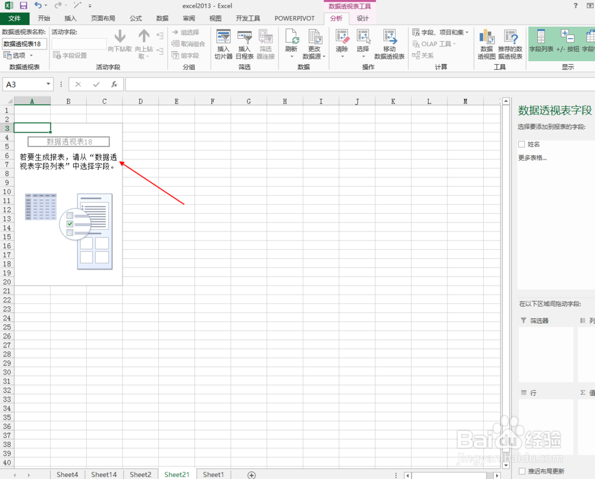Switch to the Review (审阅) tab
Image resolution: width=595 pixels, height=479 pixels.
[189, 18]
